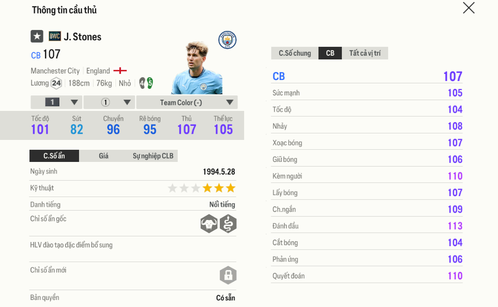
Task: Click the England flag icon
Action: [120, 71]
